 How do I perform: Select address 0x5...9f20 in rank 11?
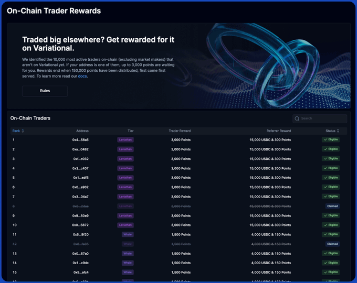click(x=81, y=235)
